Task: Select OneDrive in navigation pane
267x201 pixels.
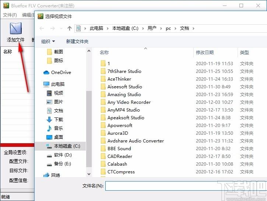Action: click(x=57, y=72)
